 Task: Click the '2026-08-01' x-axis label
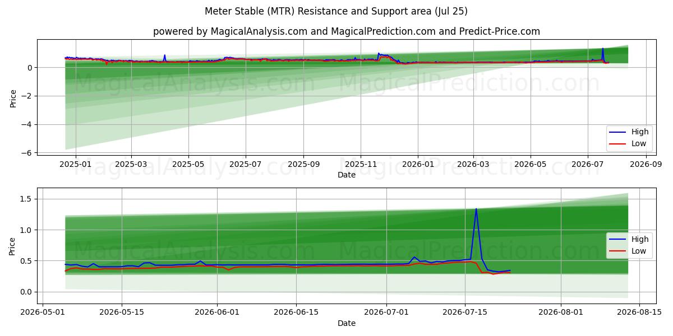pyautogui.click(x=561, y=312)
